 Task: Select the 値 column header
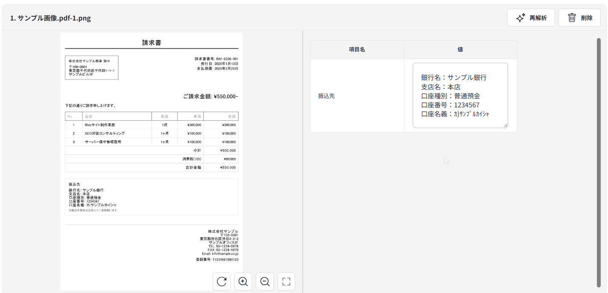point(460,50)
